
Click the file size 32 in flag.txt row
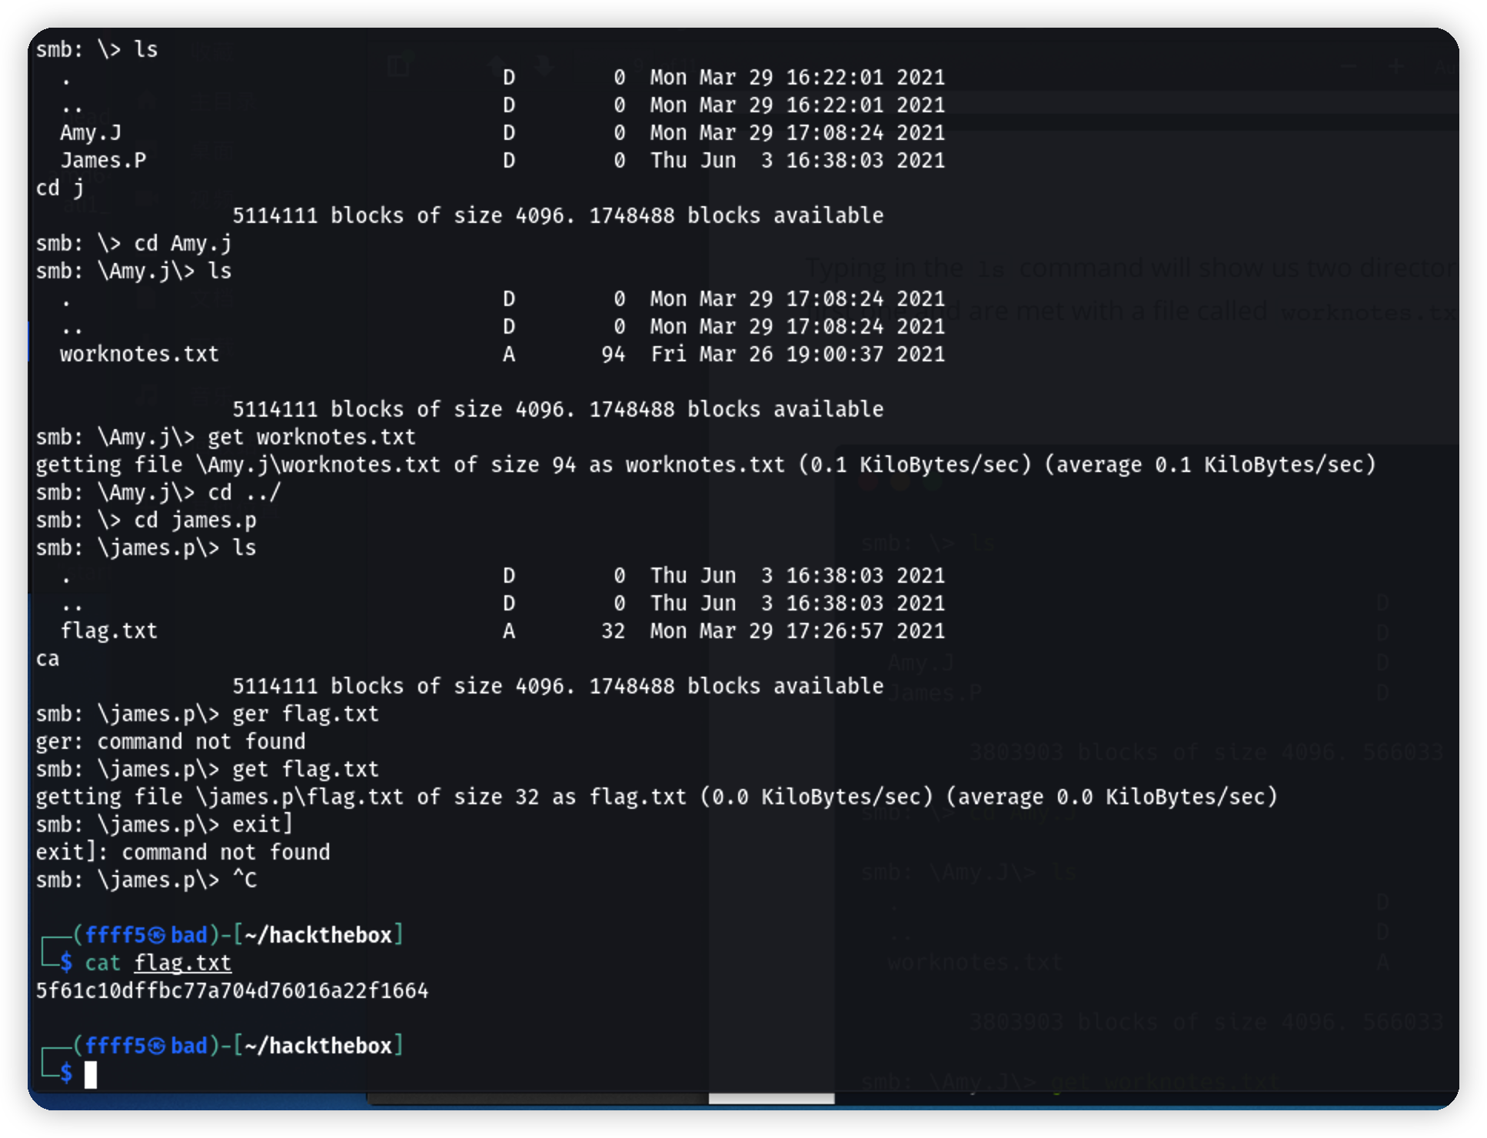[x=613, y=631]
